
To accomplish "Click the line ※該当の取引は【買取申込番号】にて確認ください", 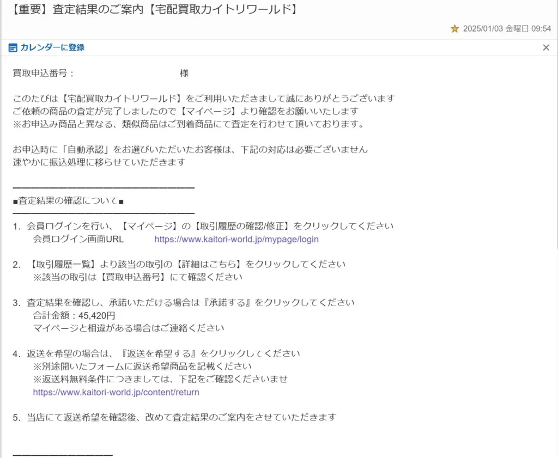I will point(138,277).
